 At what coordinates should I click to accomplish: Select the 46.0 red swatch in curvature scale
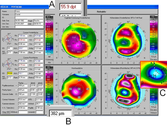point(48,29)
